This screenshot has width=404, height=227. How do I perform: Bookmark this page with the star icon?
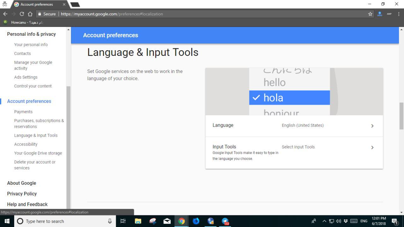[370, 14]
